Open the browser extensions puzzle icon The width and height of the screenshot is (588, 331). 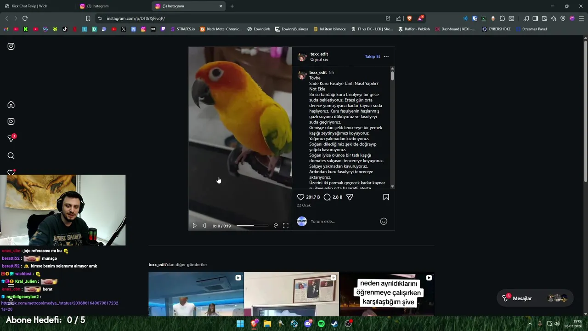(502, 18)
